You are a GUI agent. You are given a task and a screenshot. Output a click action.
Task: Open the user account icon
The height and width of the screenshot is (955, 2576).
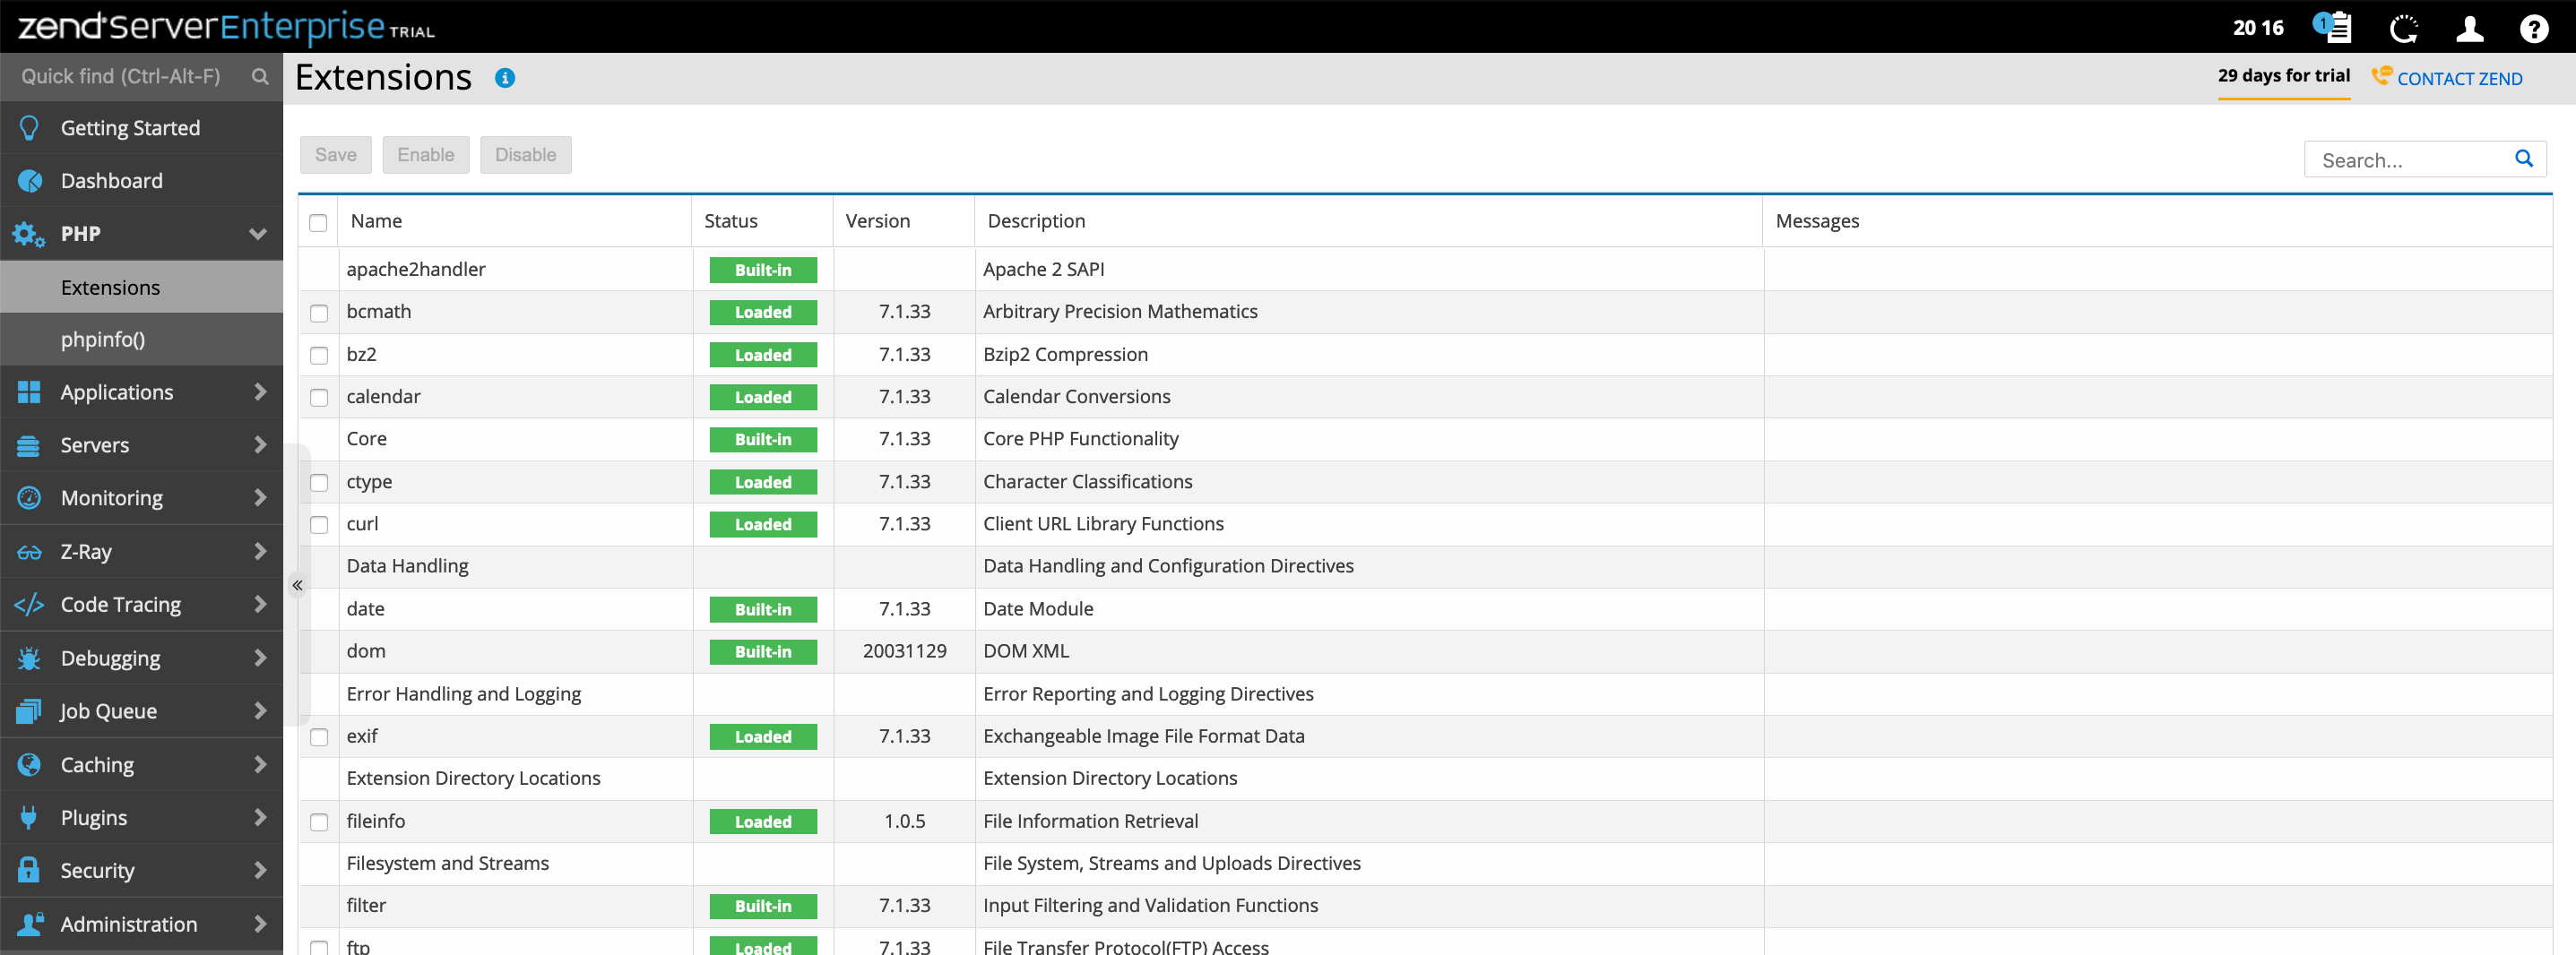(x=2469, y=29)
